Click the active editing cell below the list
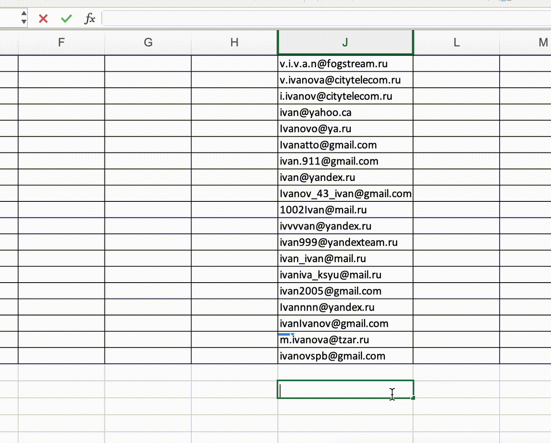Viewport: 551px width, 443px height. tap(345, 389)
